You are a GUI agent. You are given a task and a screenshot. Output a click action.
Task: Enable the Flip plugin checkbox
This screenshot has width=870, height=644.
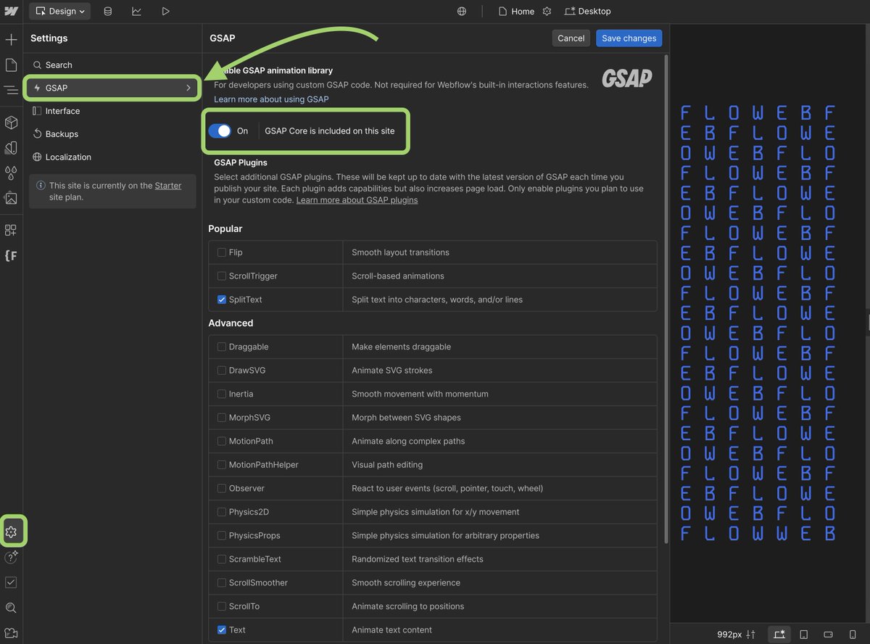pos(222,252)
